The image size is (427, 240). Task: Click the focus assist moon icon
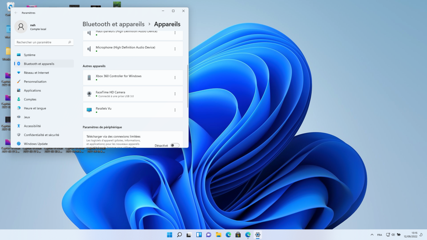(421, 235)
